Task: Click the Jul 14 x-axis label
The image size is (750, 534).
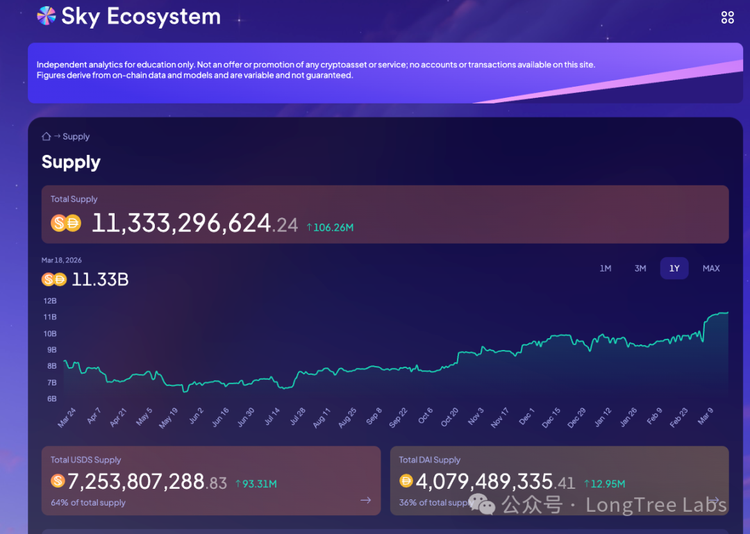Action: [x=272, y=417]
